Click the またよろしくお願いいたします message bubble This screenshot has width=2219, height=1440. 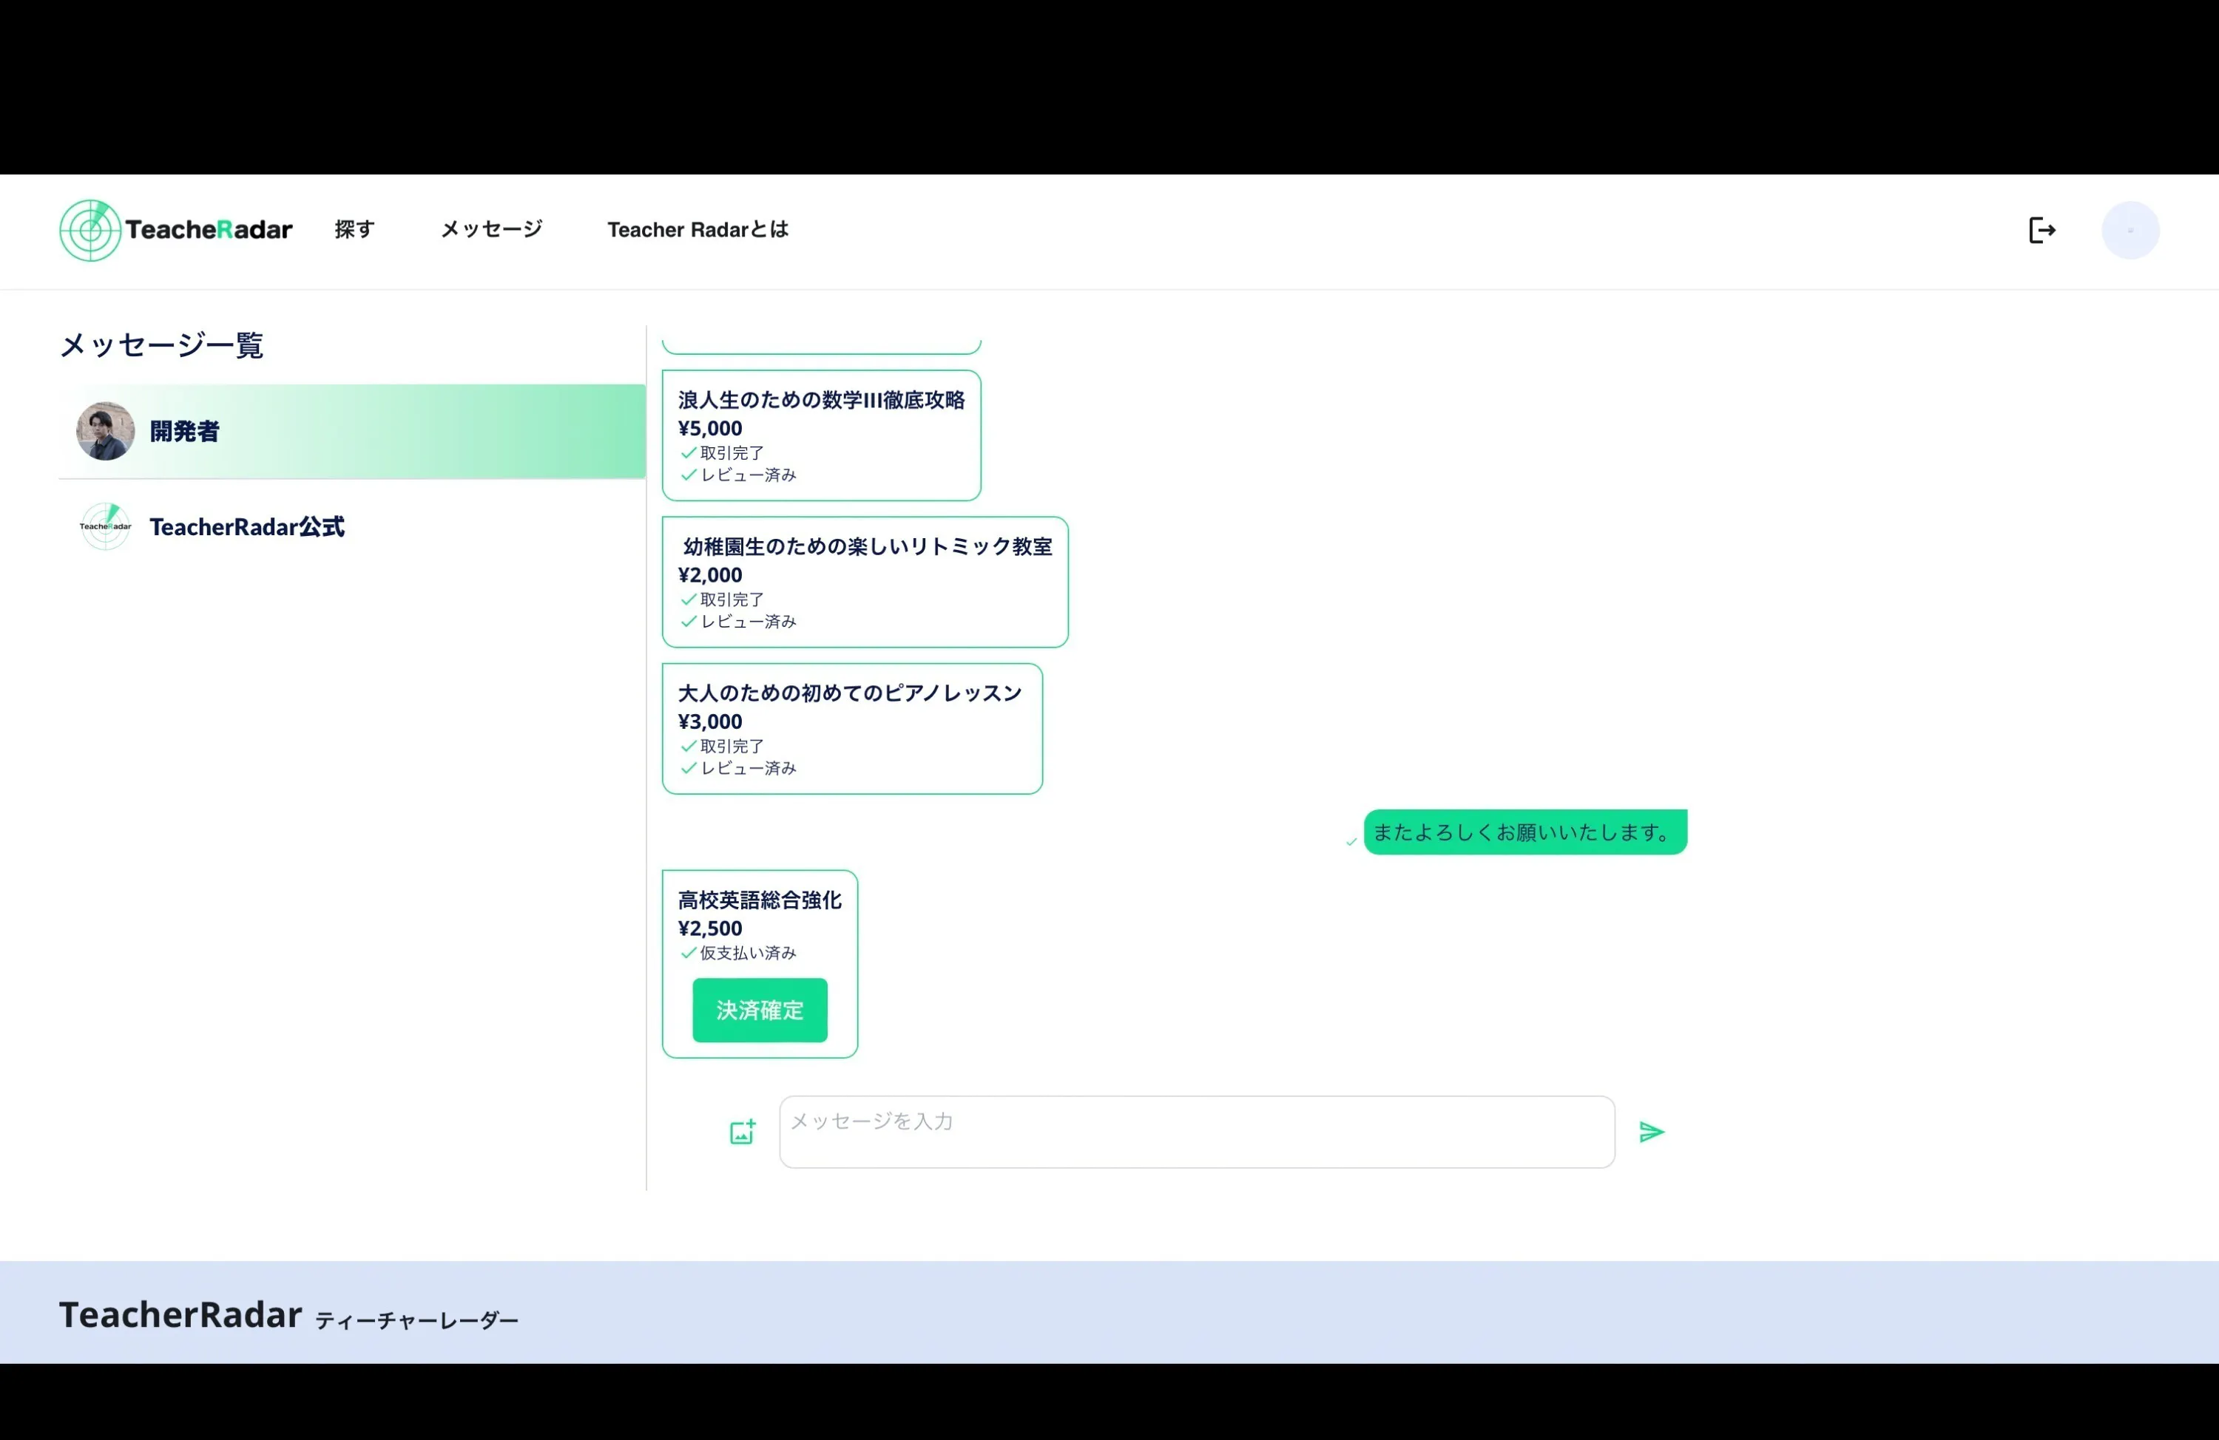point(1524,832)
